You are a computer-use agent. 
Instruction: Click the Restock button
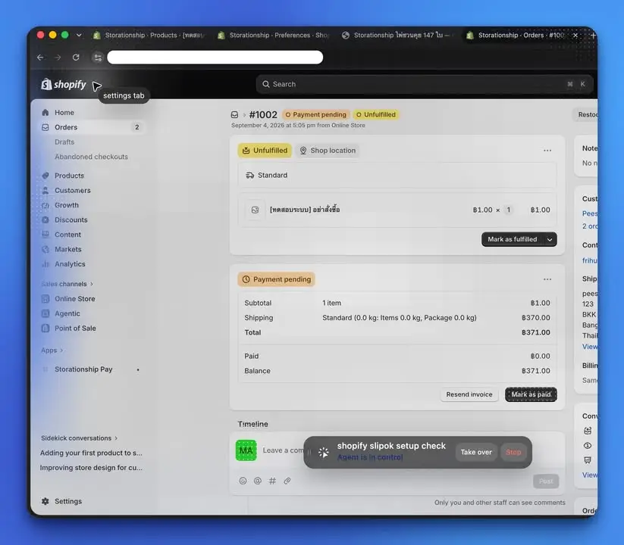tap(586, 114)
